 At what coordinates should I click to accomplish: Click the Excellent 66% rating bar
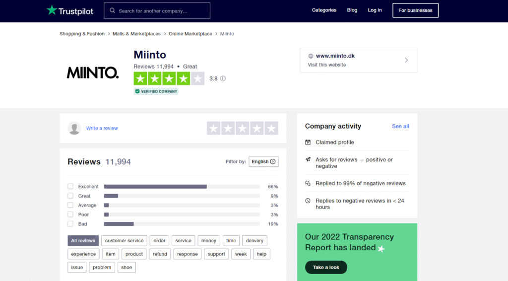pyautogui.click(x=182, y=186)
